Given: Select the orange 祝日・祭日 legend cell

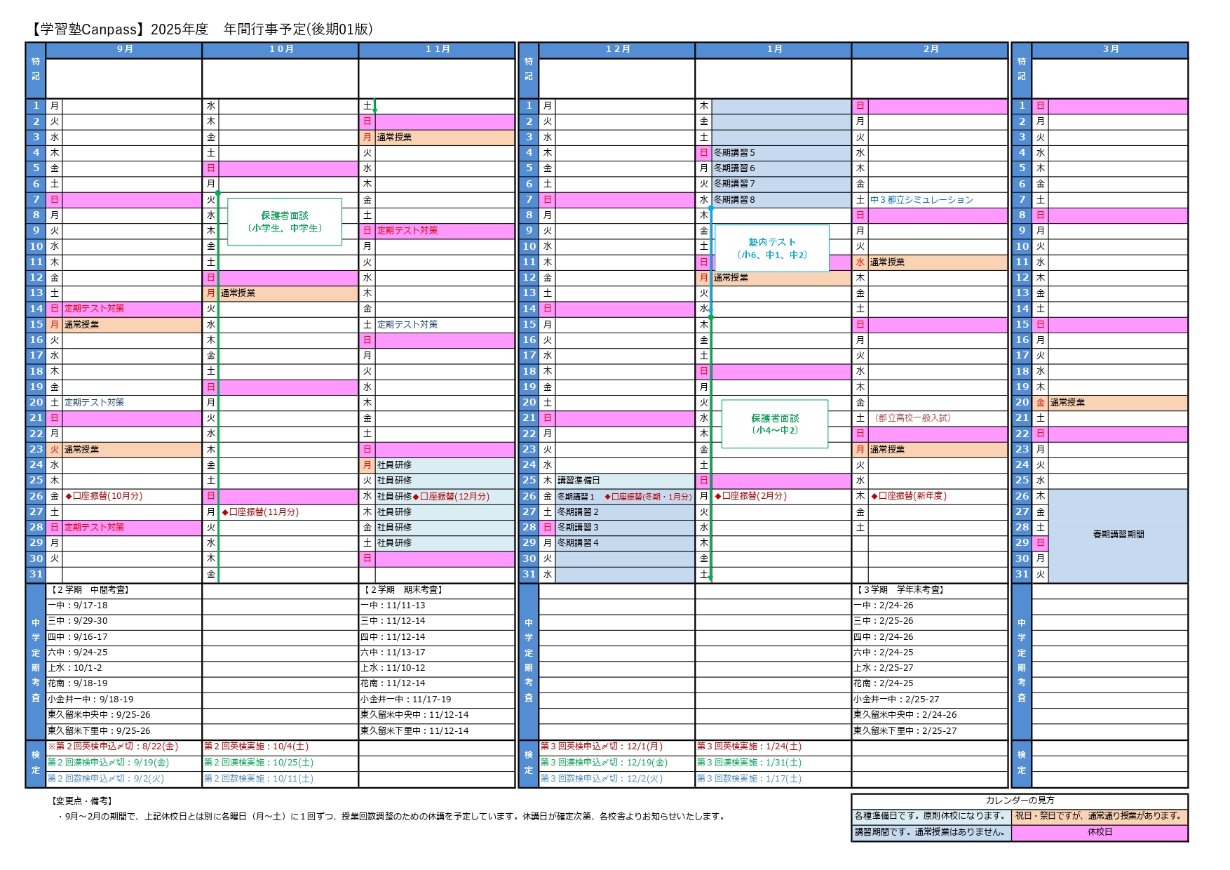Looking at the screenshot, I should pyautogui.click(x=1100, y=816).
